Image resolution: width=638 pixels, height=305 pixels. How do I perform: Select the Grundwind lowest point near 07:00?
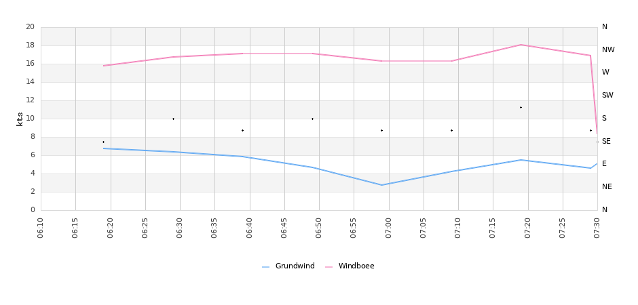pos(381,185)
